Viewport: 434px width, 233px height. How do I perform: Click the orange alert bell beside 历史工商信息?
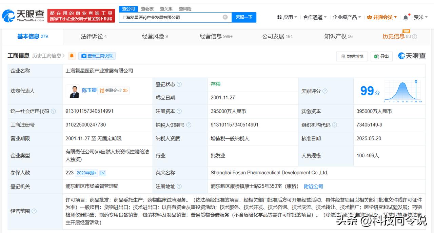click(72, 56)
